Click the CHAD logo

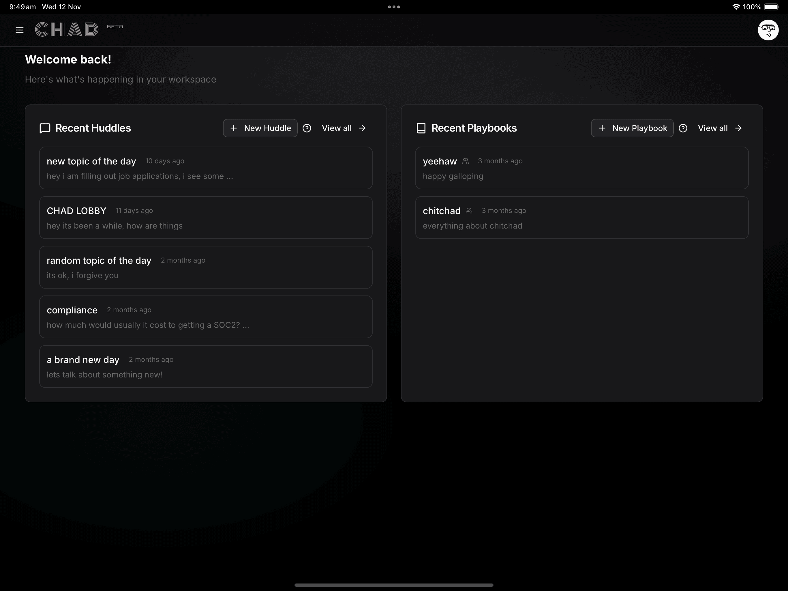(67, 30)
